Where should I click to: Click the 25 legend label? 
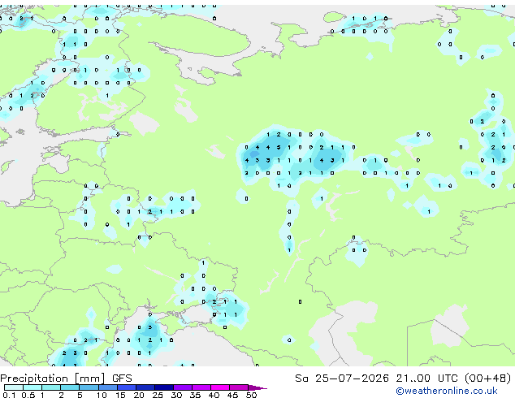point(158,395)
